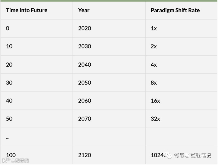Viewport: 218px width, 165px height.
Task: Select the cell showing year 2120
Action: click(x=109, y=155)
